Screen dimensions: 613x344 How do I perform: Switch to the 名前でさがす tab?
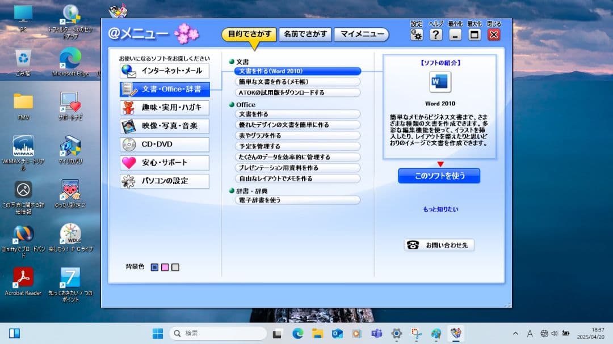(x=305, y=34)
